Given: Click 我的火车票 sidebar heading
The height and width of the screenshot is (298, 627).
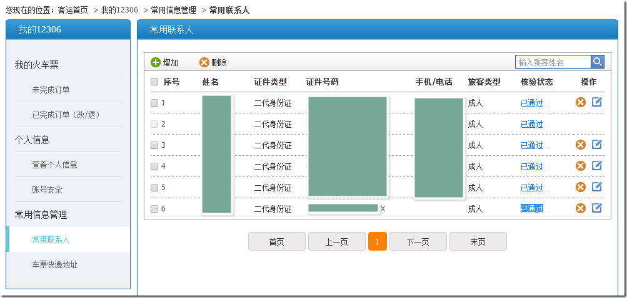Looking at the screenshot, I should coord(37,65).
